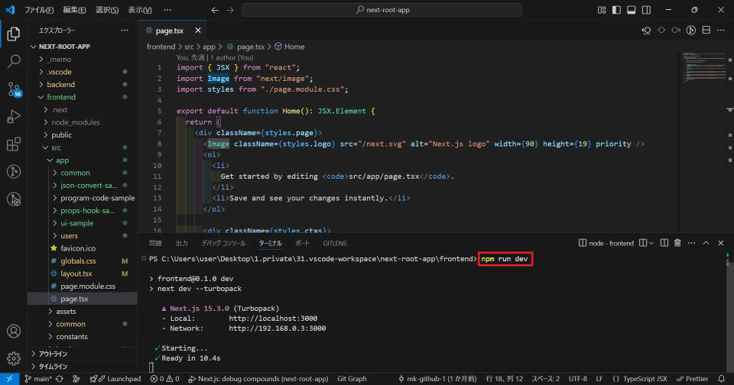Image resolution: width=734 pixels, height=385 pixels.
Task: Click the Home breadcrumb symbol
Action: click(289, 47)
